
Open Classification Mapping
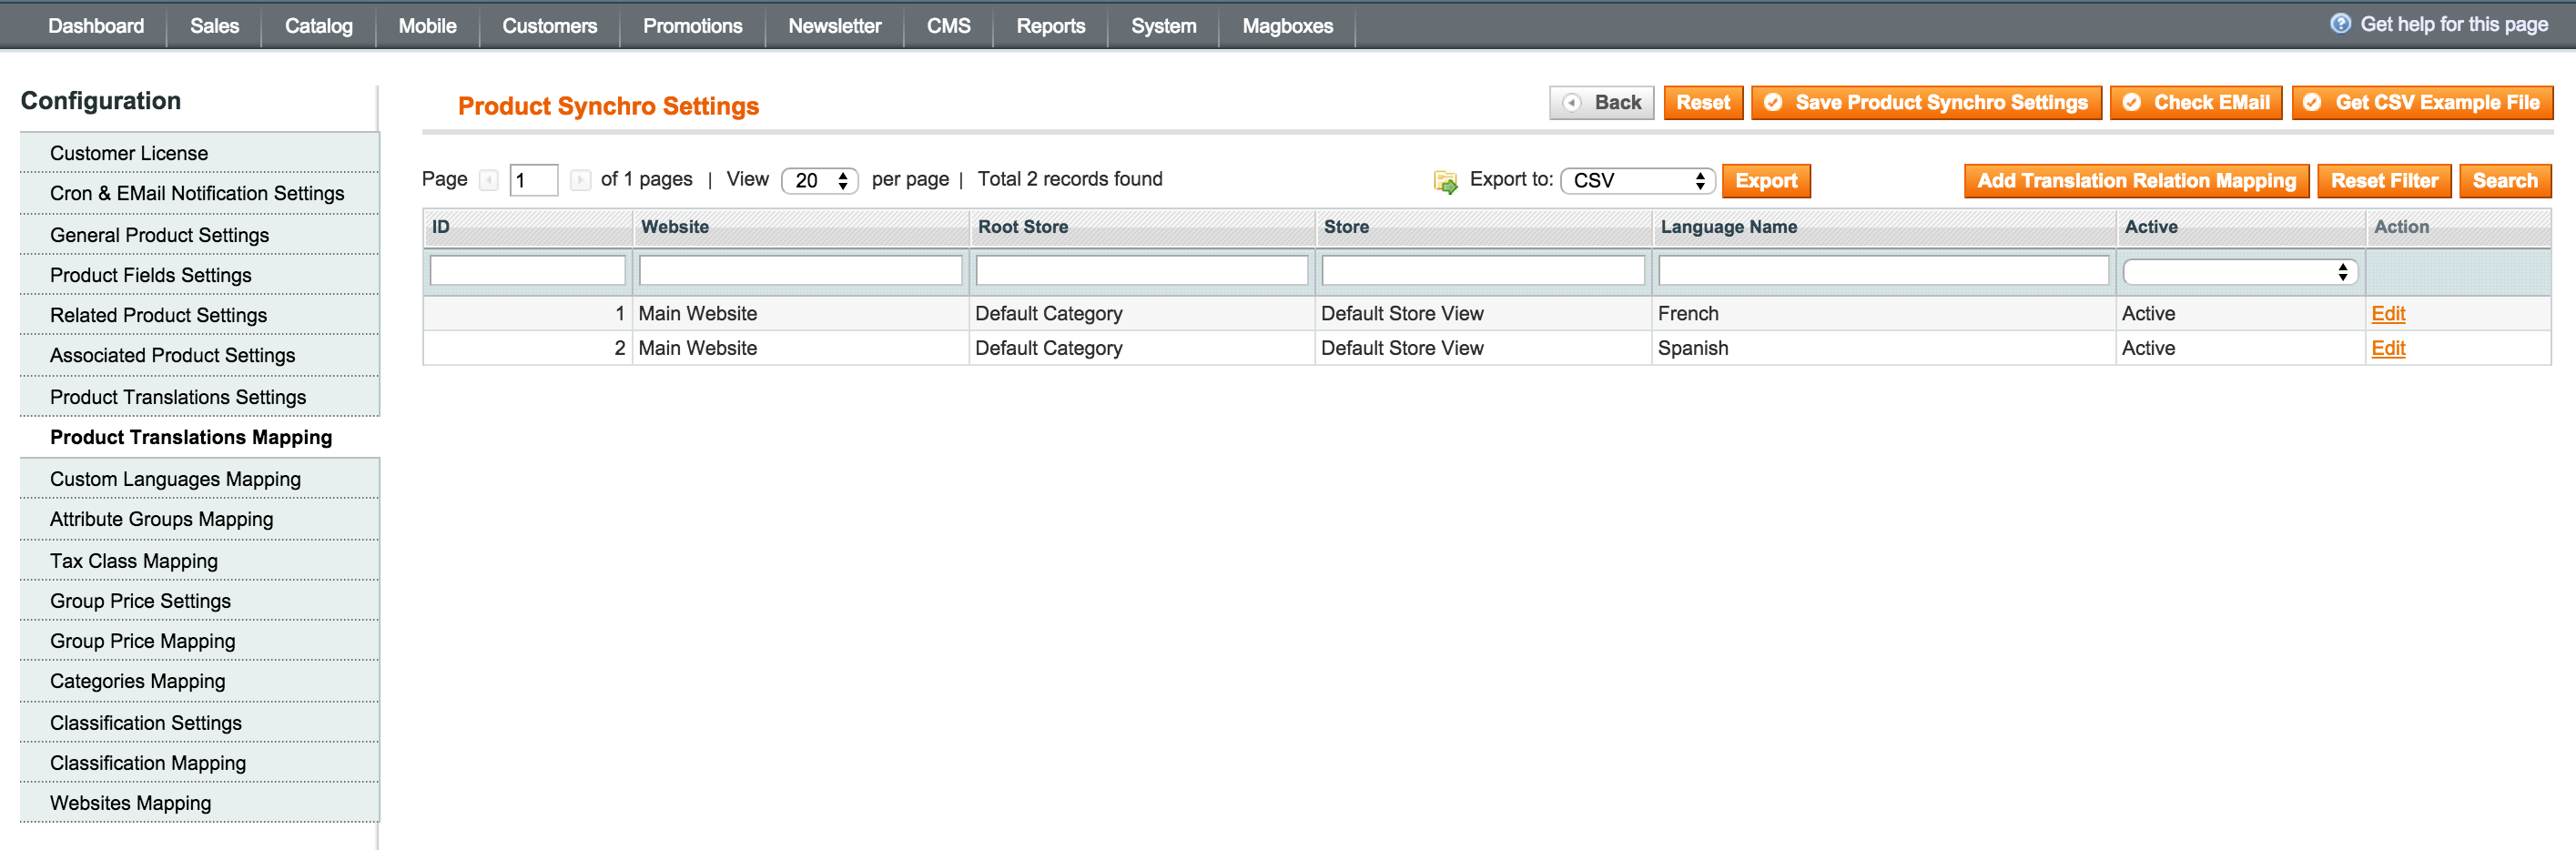click(199, 763)
